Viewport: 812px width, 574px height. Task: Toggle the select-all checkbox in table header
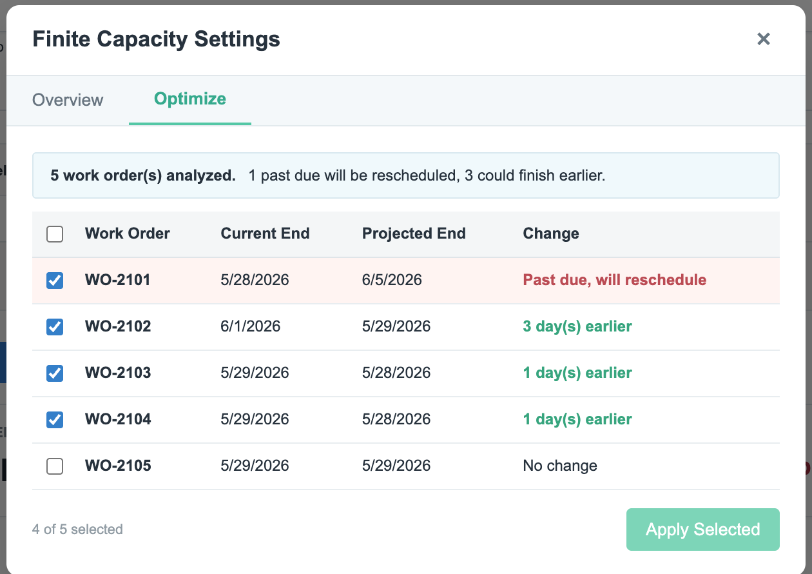click(55, 234)
